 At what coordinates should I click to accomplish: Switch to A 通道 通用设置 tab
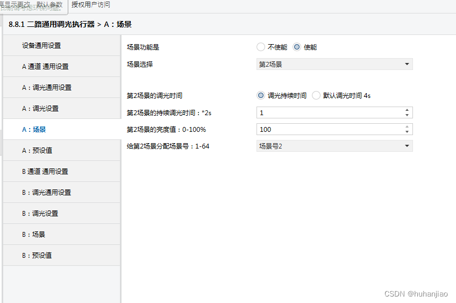tap(61, 67)
